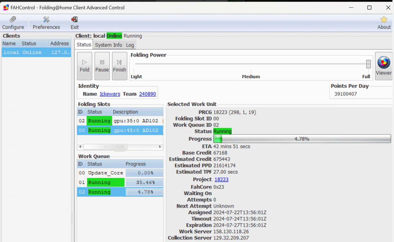
Task: Launch the protein Viewer
Action: click(x=384, y=66)
